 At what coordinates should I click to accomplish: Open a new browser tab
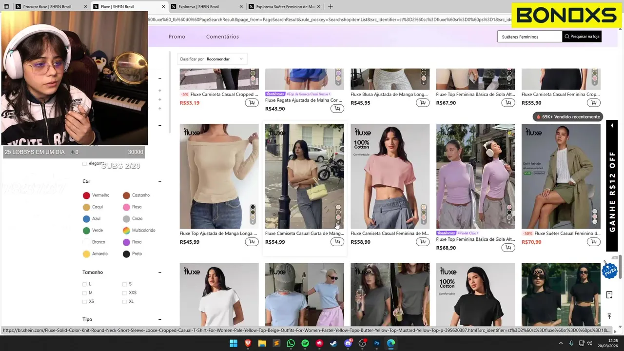click(x=331, y=7)
